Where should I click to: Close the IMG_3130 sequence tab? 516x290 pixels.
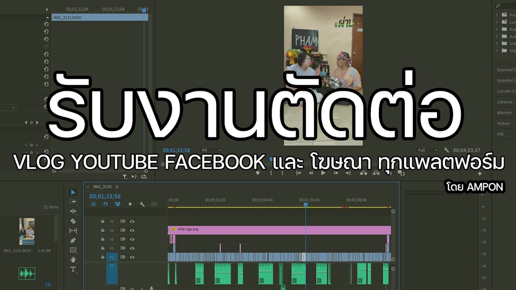(x=88, y=187)
